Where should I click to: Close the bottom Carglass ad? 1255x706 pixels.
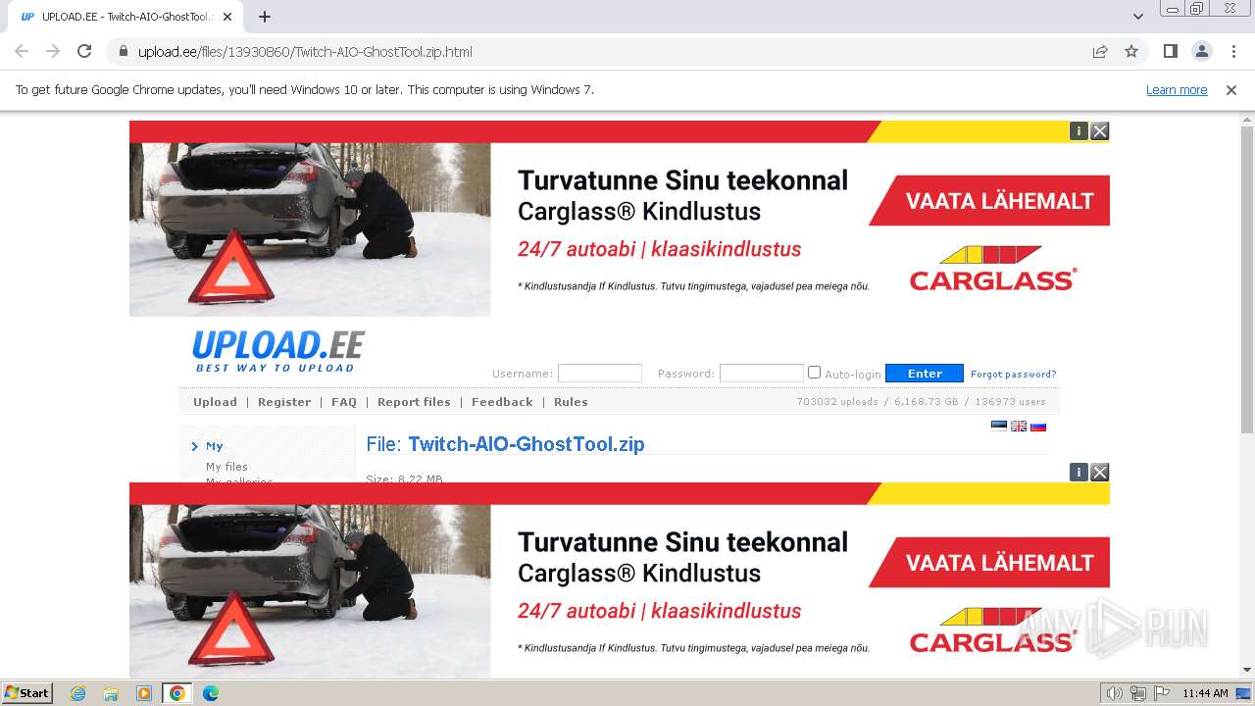(x=1100, y=473)
